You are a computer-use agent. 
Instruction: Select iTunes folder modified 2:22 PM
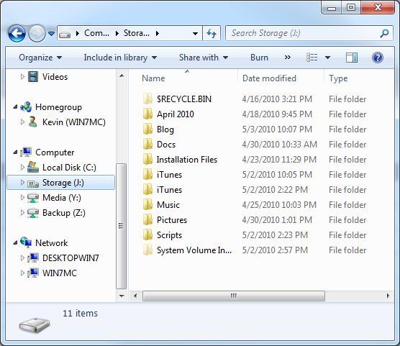point(169,190)
